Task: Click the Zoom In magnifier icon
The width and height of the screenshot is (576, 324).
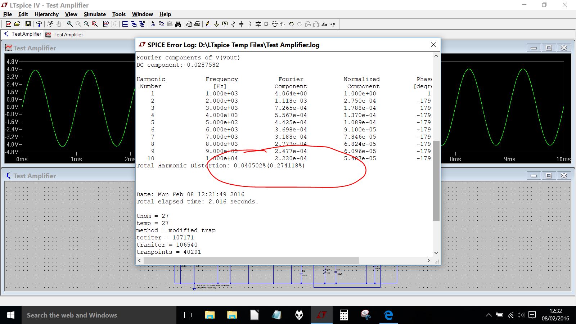Action: (x=70, y=24)
